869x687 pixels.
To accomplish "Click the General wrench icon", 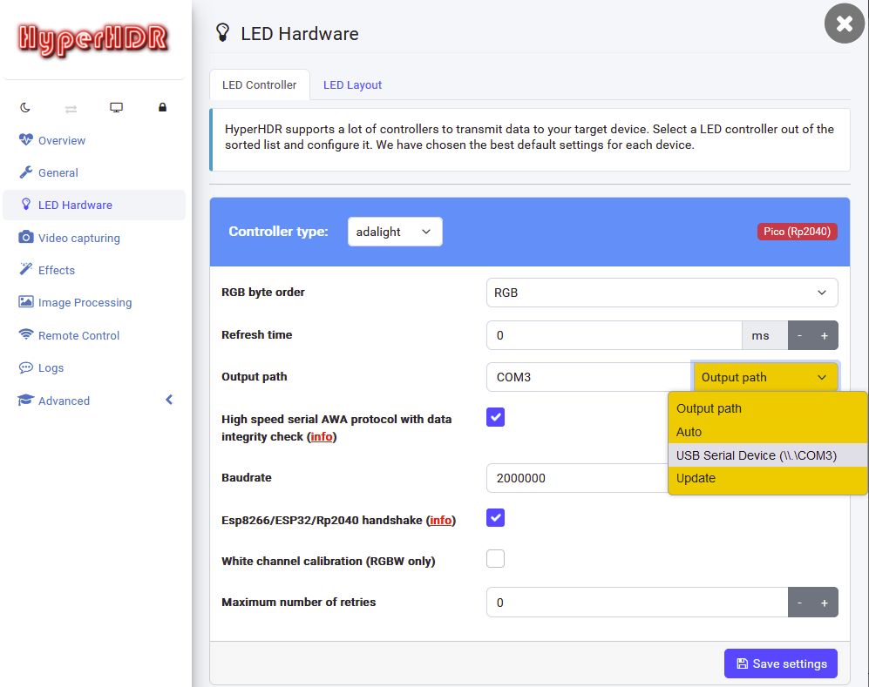I will click(x=26, y=172).
